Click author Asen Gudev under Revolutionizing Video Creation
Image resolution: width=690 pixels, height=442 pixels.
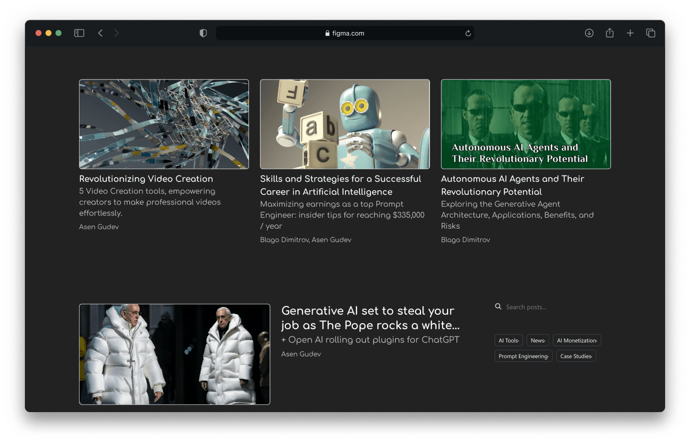(x=99, y=226)
